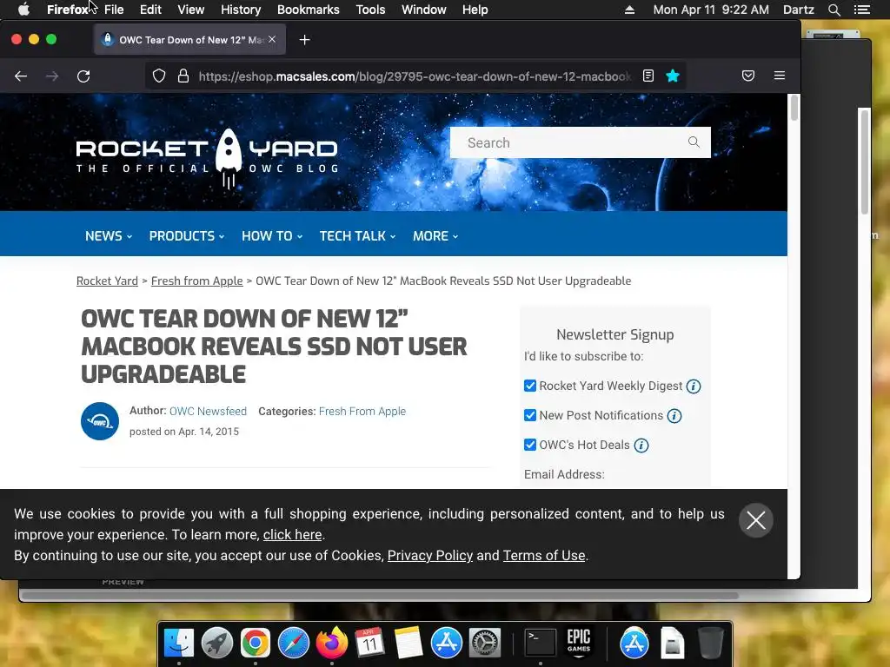Go back with the browser back arrow
Screen dimensions: 890x667
pos(21,76)
